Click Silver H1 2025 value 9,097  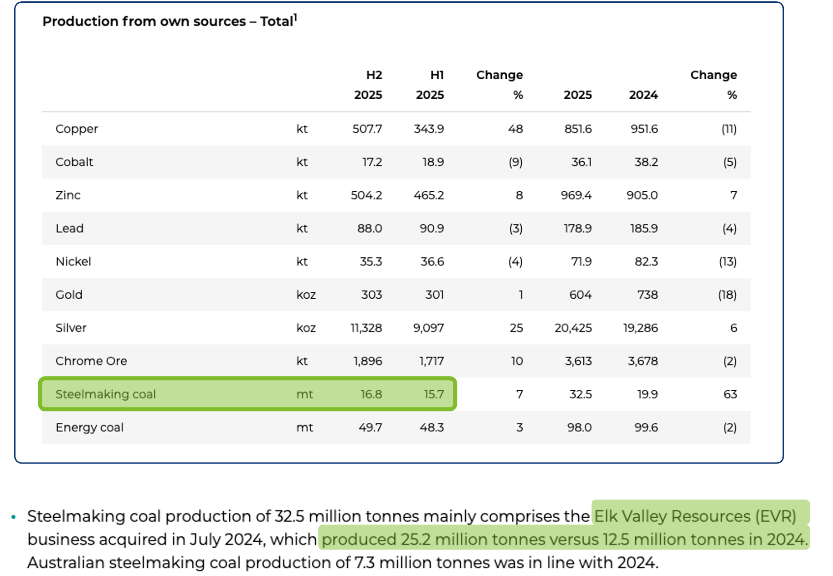click(428, 328)
